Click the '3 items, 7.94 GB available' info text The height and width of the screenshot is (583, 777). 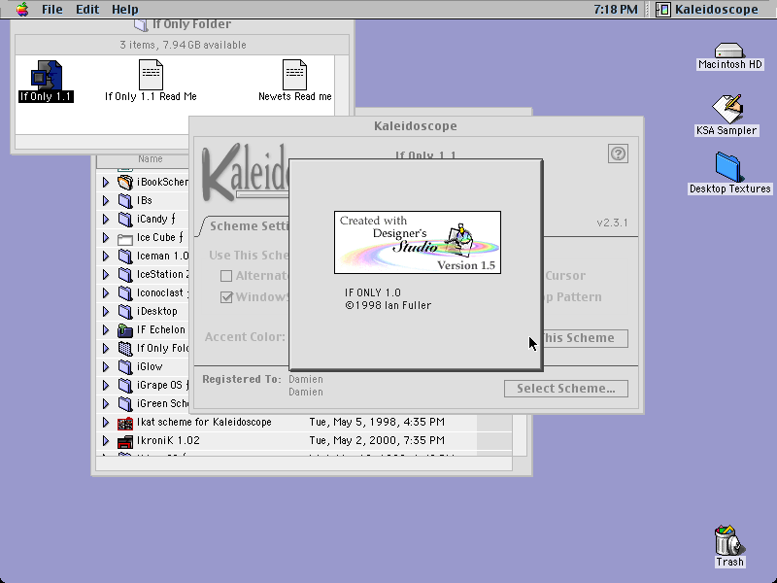[183, 45]
